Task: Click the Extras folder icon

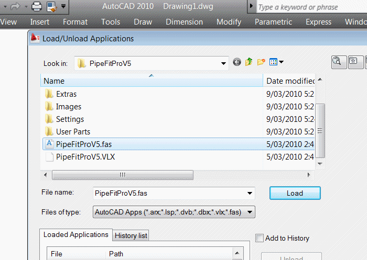Action: tap(49, 94)
